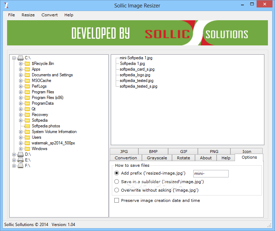Click the F:\ drive icon
The image size is (275, 231).
[x=21, y=166]
